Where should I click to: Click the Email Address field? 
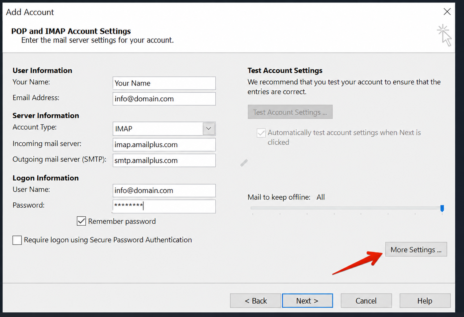pos(164,99)
